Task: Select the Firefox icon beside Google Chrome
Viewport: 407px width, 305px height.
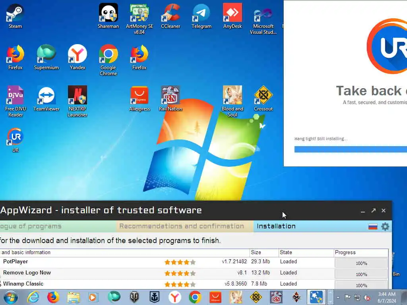Action: click(x=140, y=57)
